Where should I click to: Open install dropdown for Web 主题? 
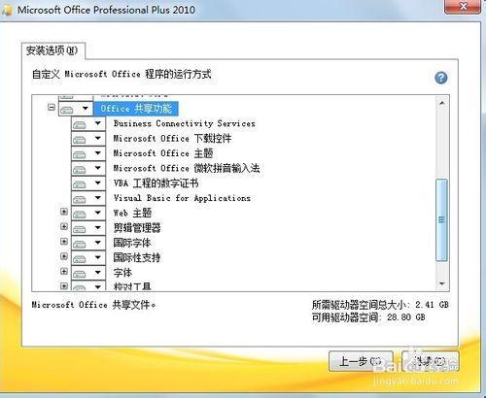(x=88, y=213)
